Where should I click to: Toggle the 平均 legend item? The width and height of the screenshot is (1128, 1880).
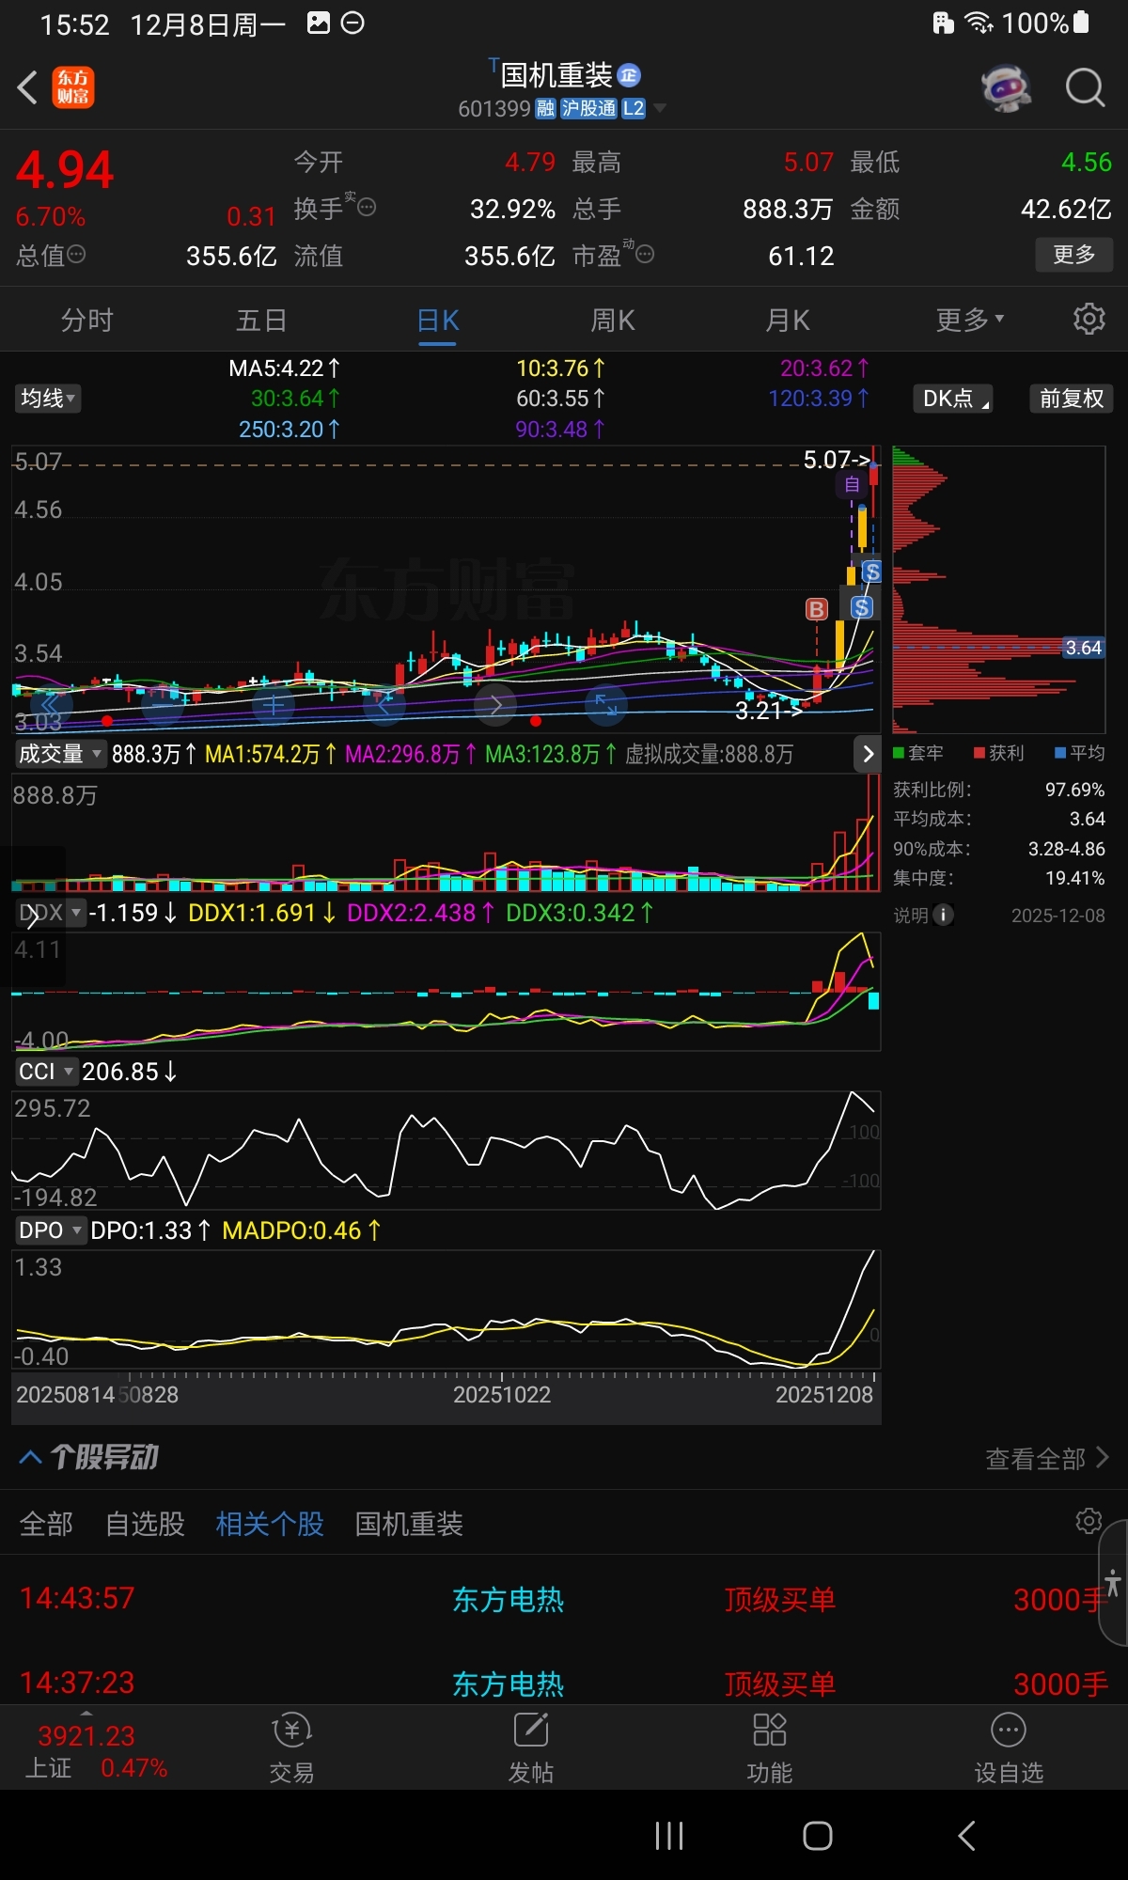(x=1079, y=753)
